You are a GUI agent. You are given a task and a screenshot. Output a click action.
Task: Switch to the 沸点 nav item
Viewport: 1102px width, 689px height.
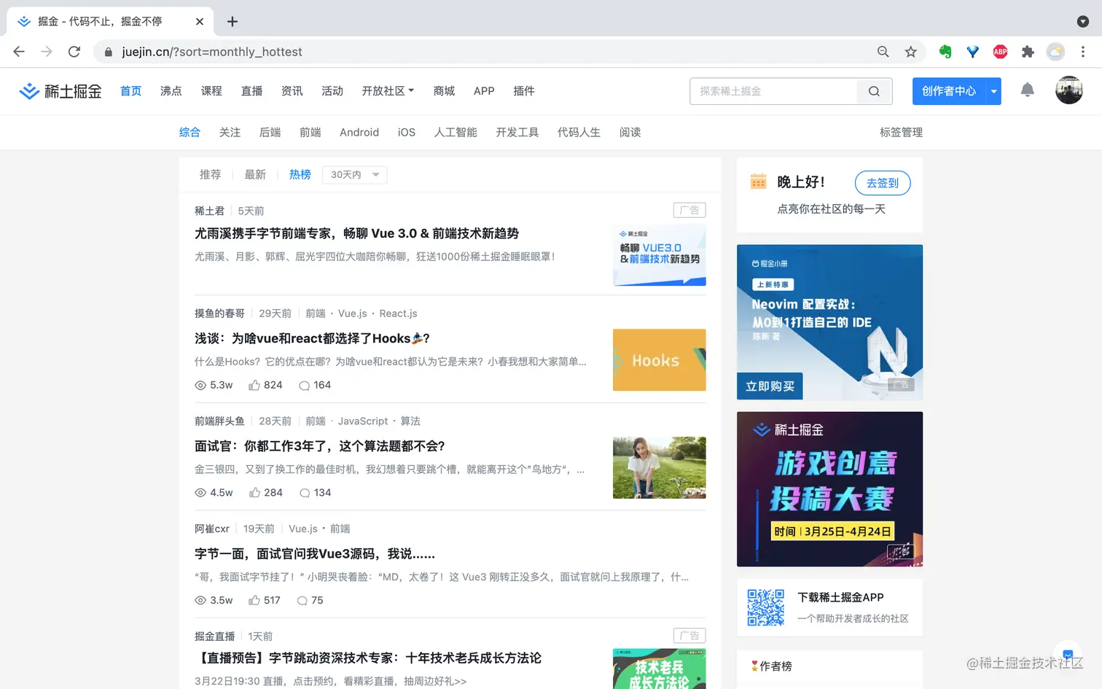click(171, 91)
